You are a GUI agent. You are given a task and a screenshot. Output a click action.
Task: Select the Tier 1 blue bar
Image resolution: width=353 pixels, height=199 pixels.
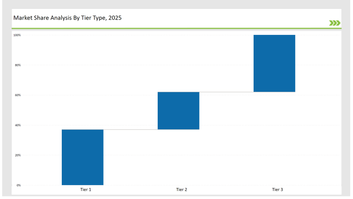click(83, 157)
